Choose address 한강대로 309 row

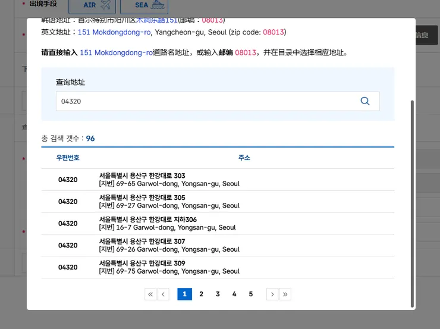(218, 267)
